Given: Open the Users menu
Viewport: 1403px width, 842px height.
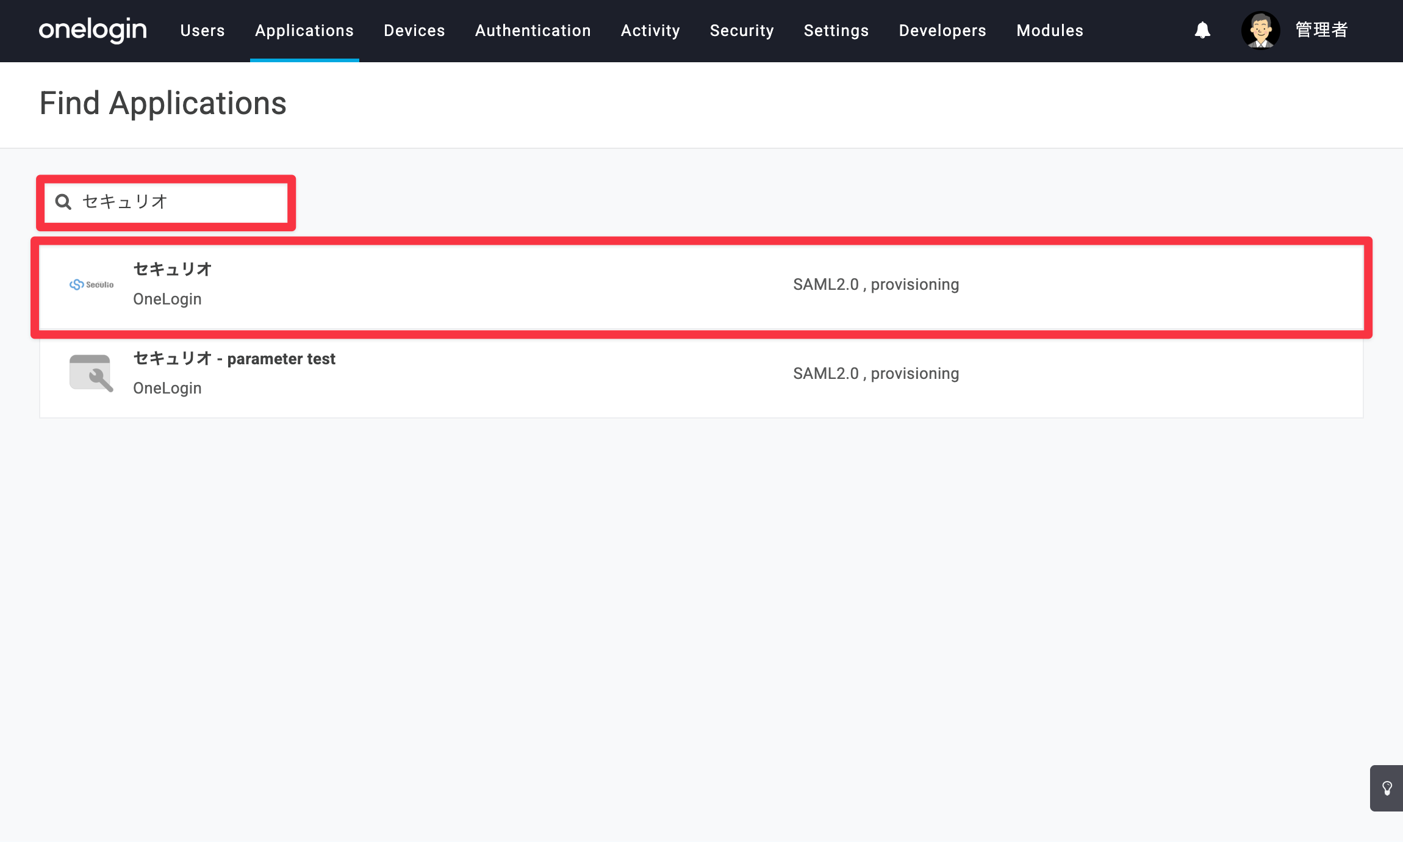Looking at the screenshot, I should [203, 31].
